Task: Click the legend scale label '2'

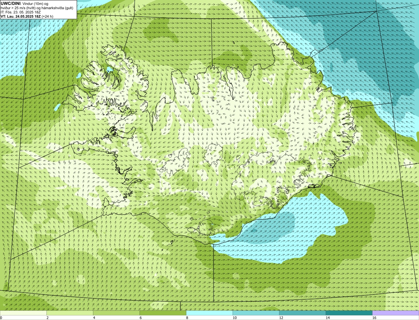Action: click(x=47, y=318)
